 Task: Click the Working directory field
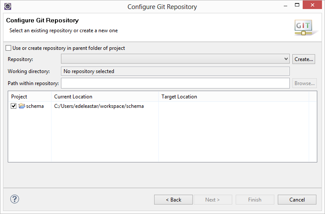[175, 71]
